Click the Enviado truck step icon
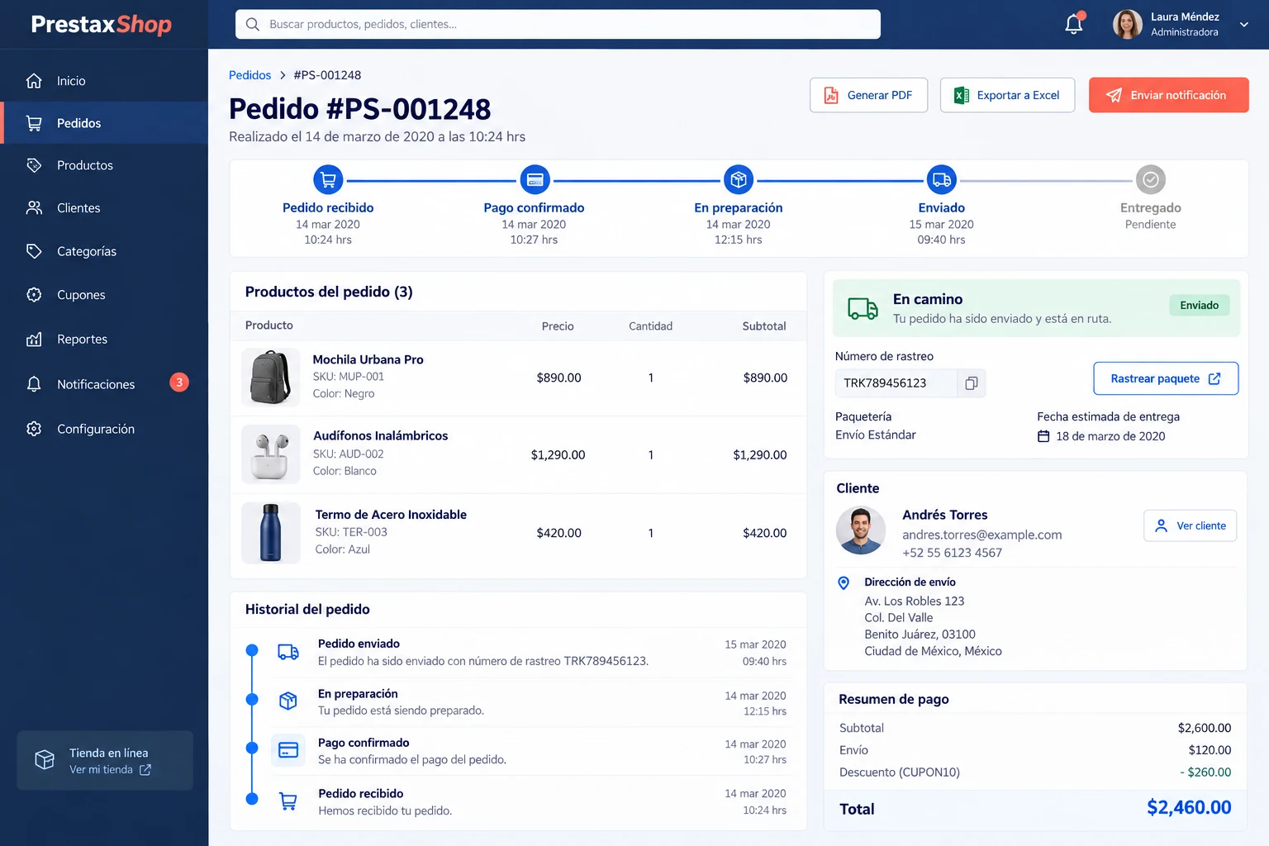Image resolution: width=1269 pixels, height=846 pixels. [942, 179]
